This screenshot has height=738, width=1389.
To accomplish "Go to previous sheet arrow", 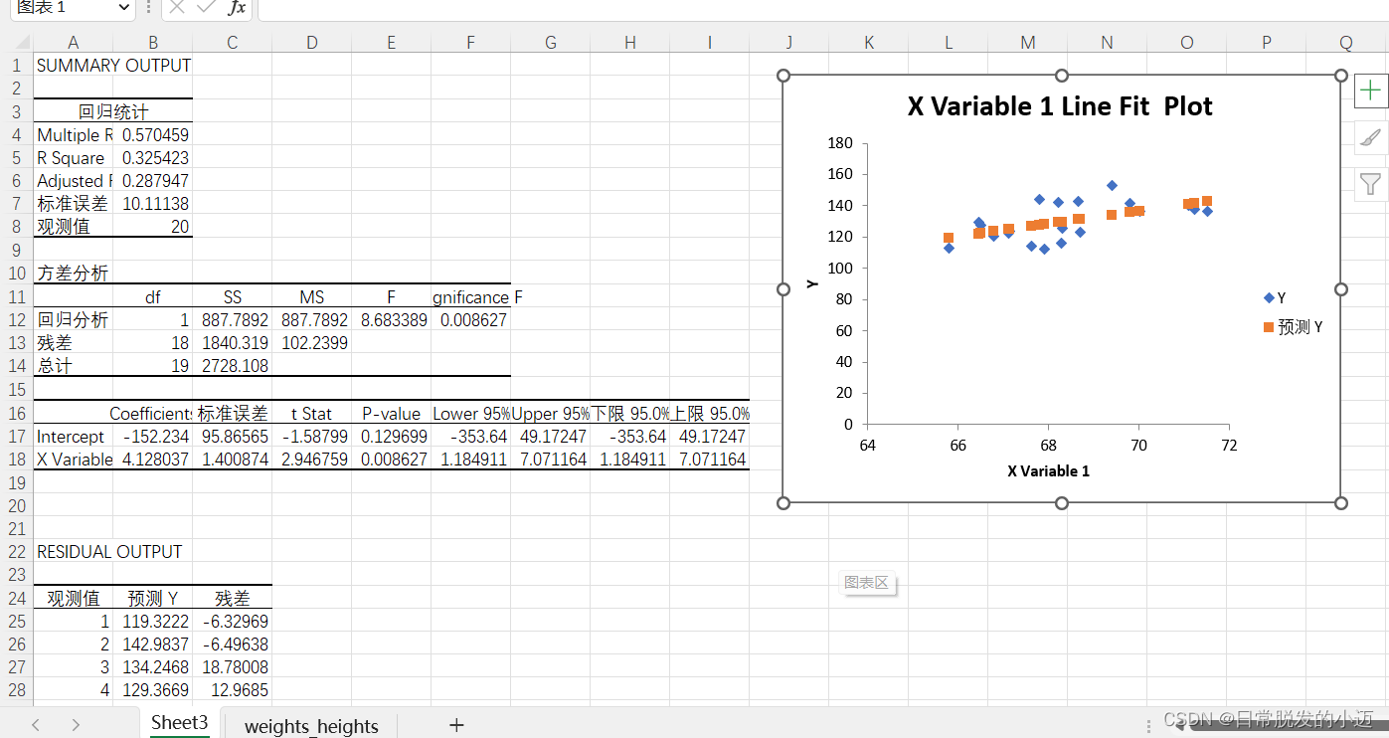I will coord(36,725).
